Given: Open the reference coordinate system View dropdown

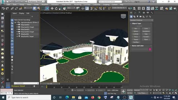Looking at the screenshot, I should tap(71, 8).
